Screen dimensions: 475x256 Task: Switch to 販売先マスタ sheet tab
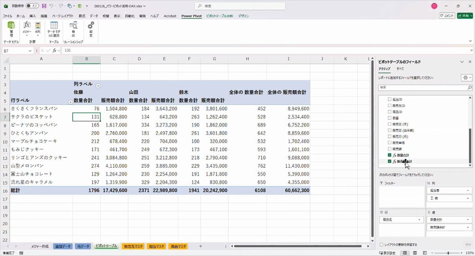pos(133,246)
